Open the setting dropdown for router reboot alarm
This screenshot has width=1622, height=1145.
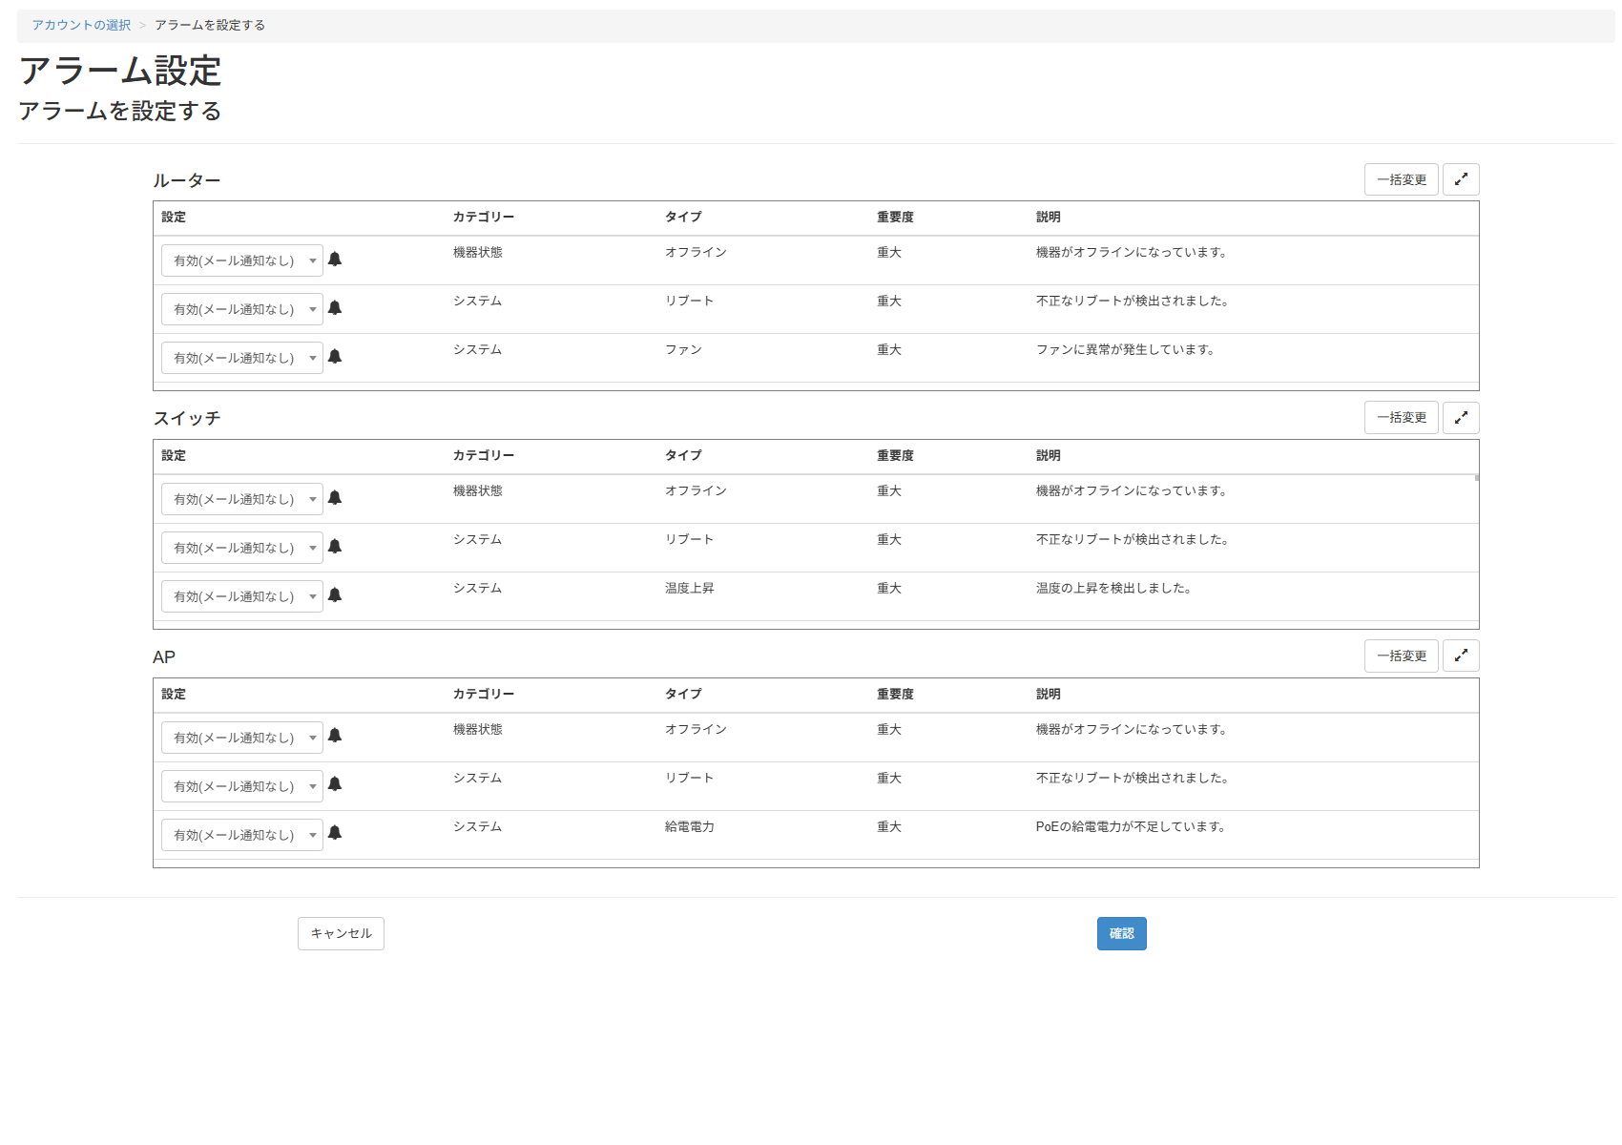pos(242,309)
